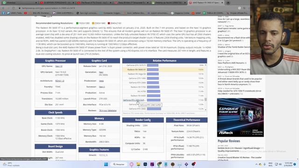299x168 pixels.
Task: Click the microphone icon in system tray
Action: 264,164
